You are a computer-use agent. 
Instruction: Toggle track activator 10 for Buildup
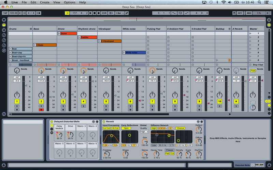(219, 101)
